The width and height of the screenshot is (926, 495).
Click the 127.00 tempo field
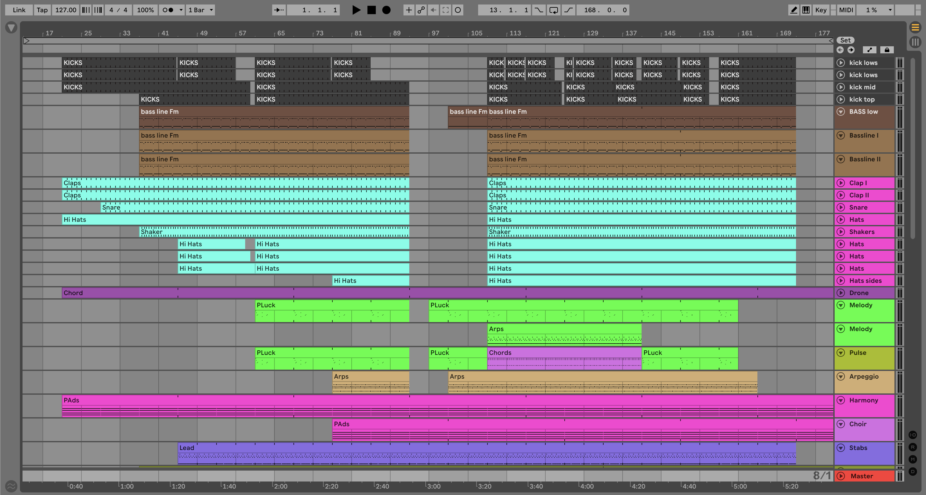coord(65,10)
